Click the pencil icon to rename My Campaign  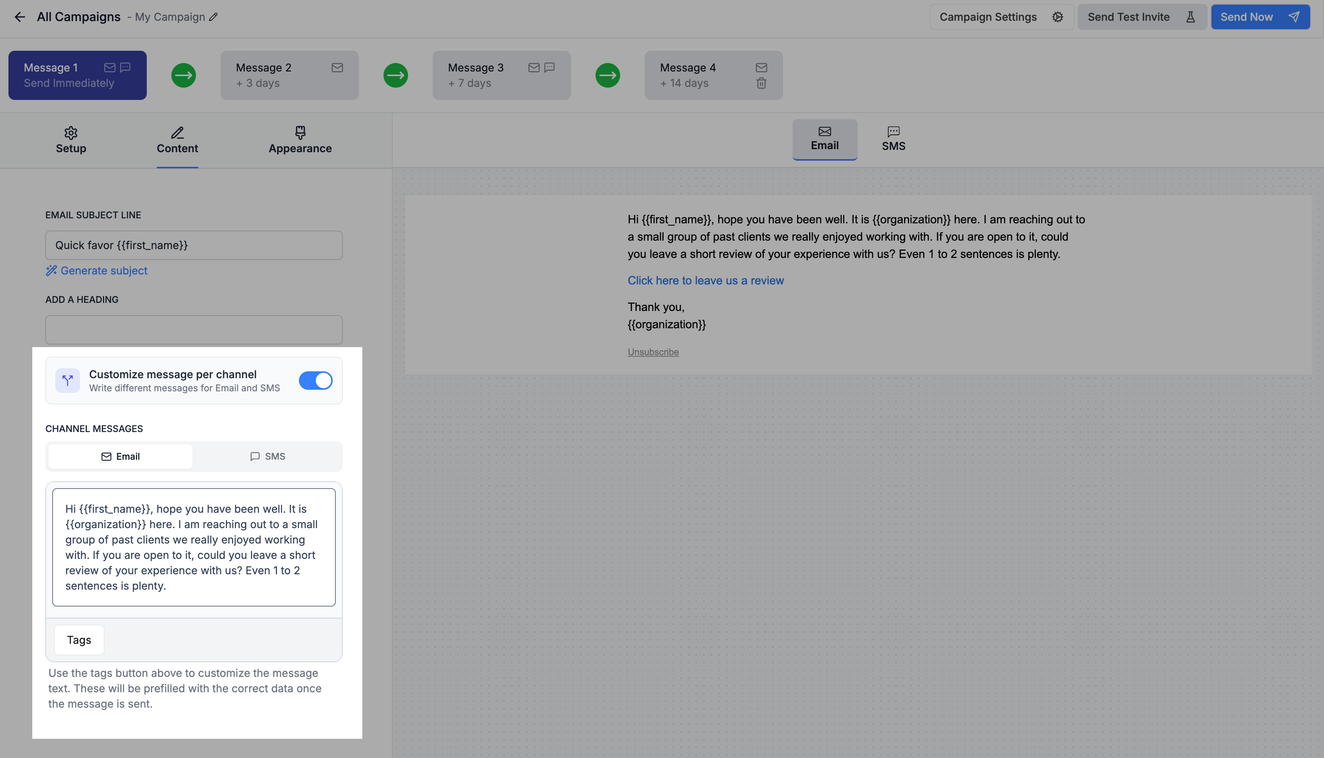(213, 17)
